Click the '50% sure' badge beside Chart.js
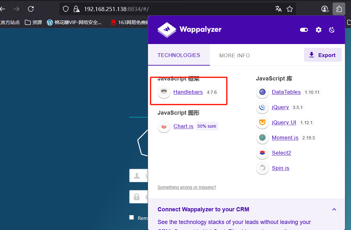 click(207, 126)
